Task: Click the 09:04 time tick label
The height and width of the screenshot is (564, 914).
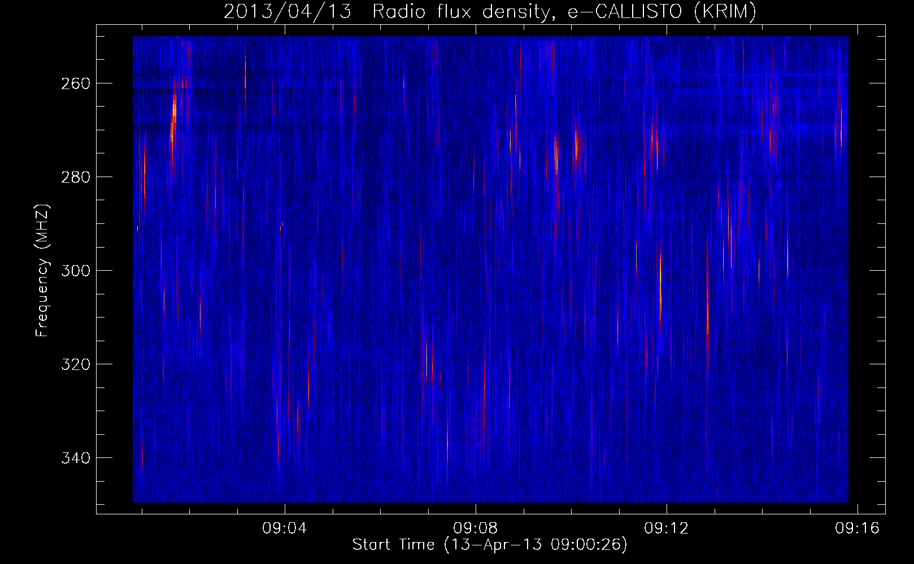Action: click(285, 528)
